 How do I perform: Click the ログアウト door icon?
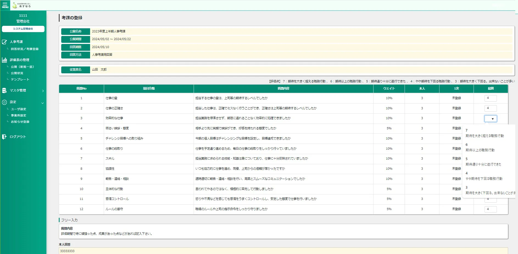(x=4, y=137)
